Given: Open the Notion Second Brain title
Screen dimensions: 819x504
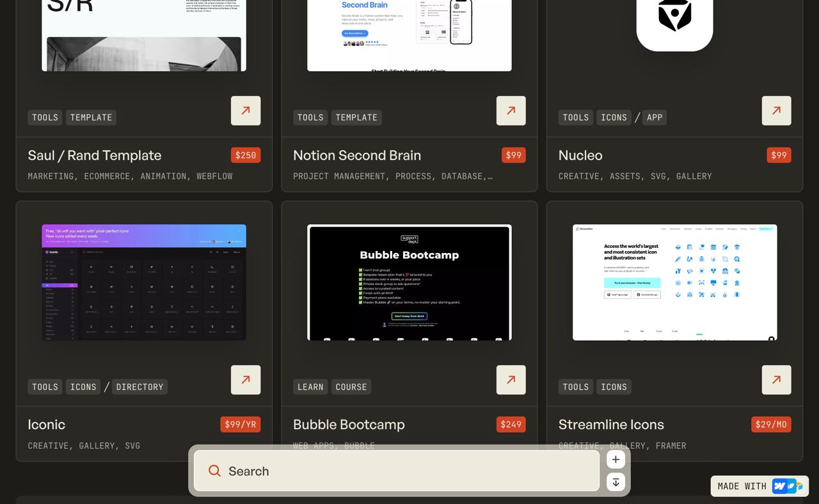Looking at the screenshot, I should click(x=357, y=155).
